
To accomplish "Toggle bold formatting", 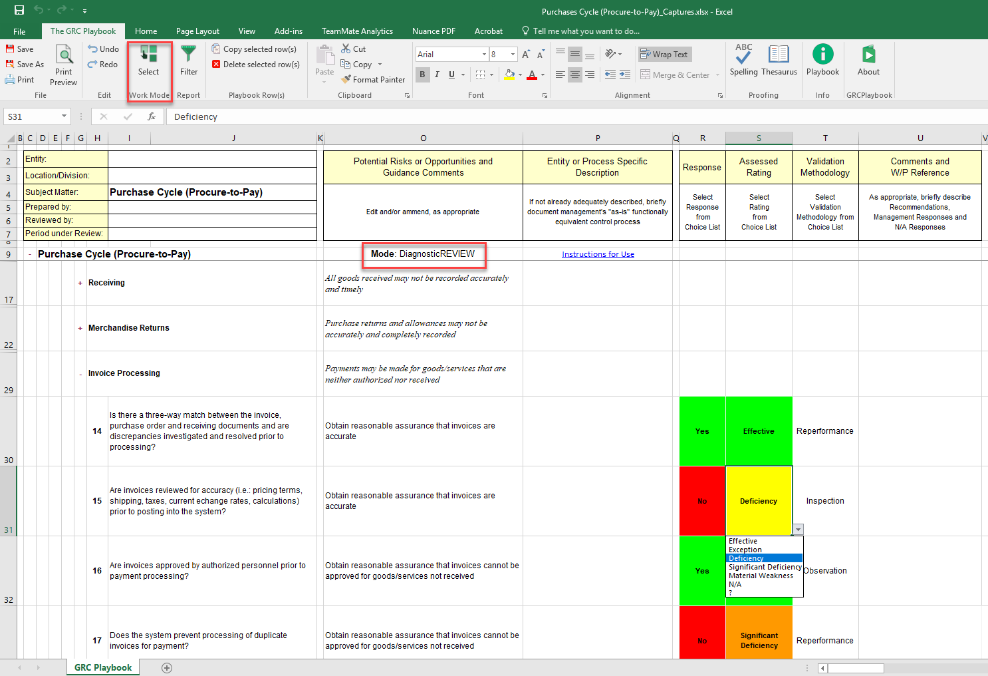I will pyautogui.click(x=423, y=75).
